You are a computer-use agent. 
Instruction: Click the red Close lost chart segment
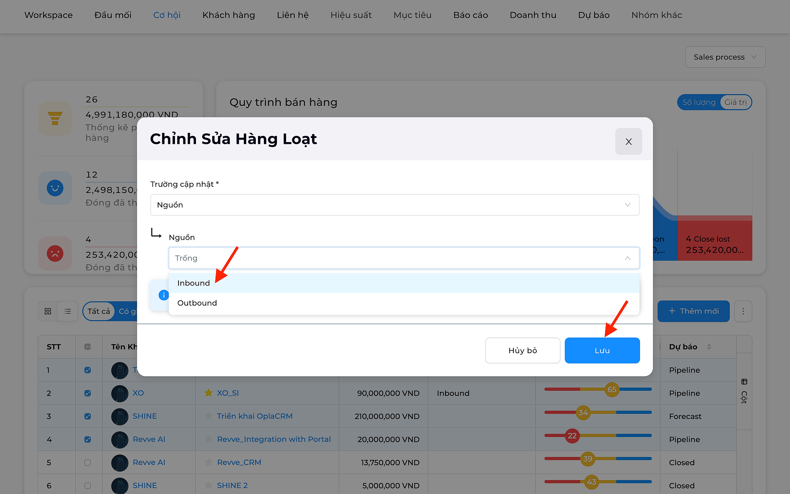[x=715, y=238]
